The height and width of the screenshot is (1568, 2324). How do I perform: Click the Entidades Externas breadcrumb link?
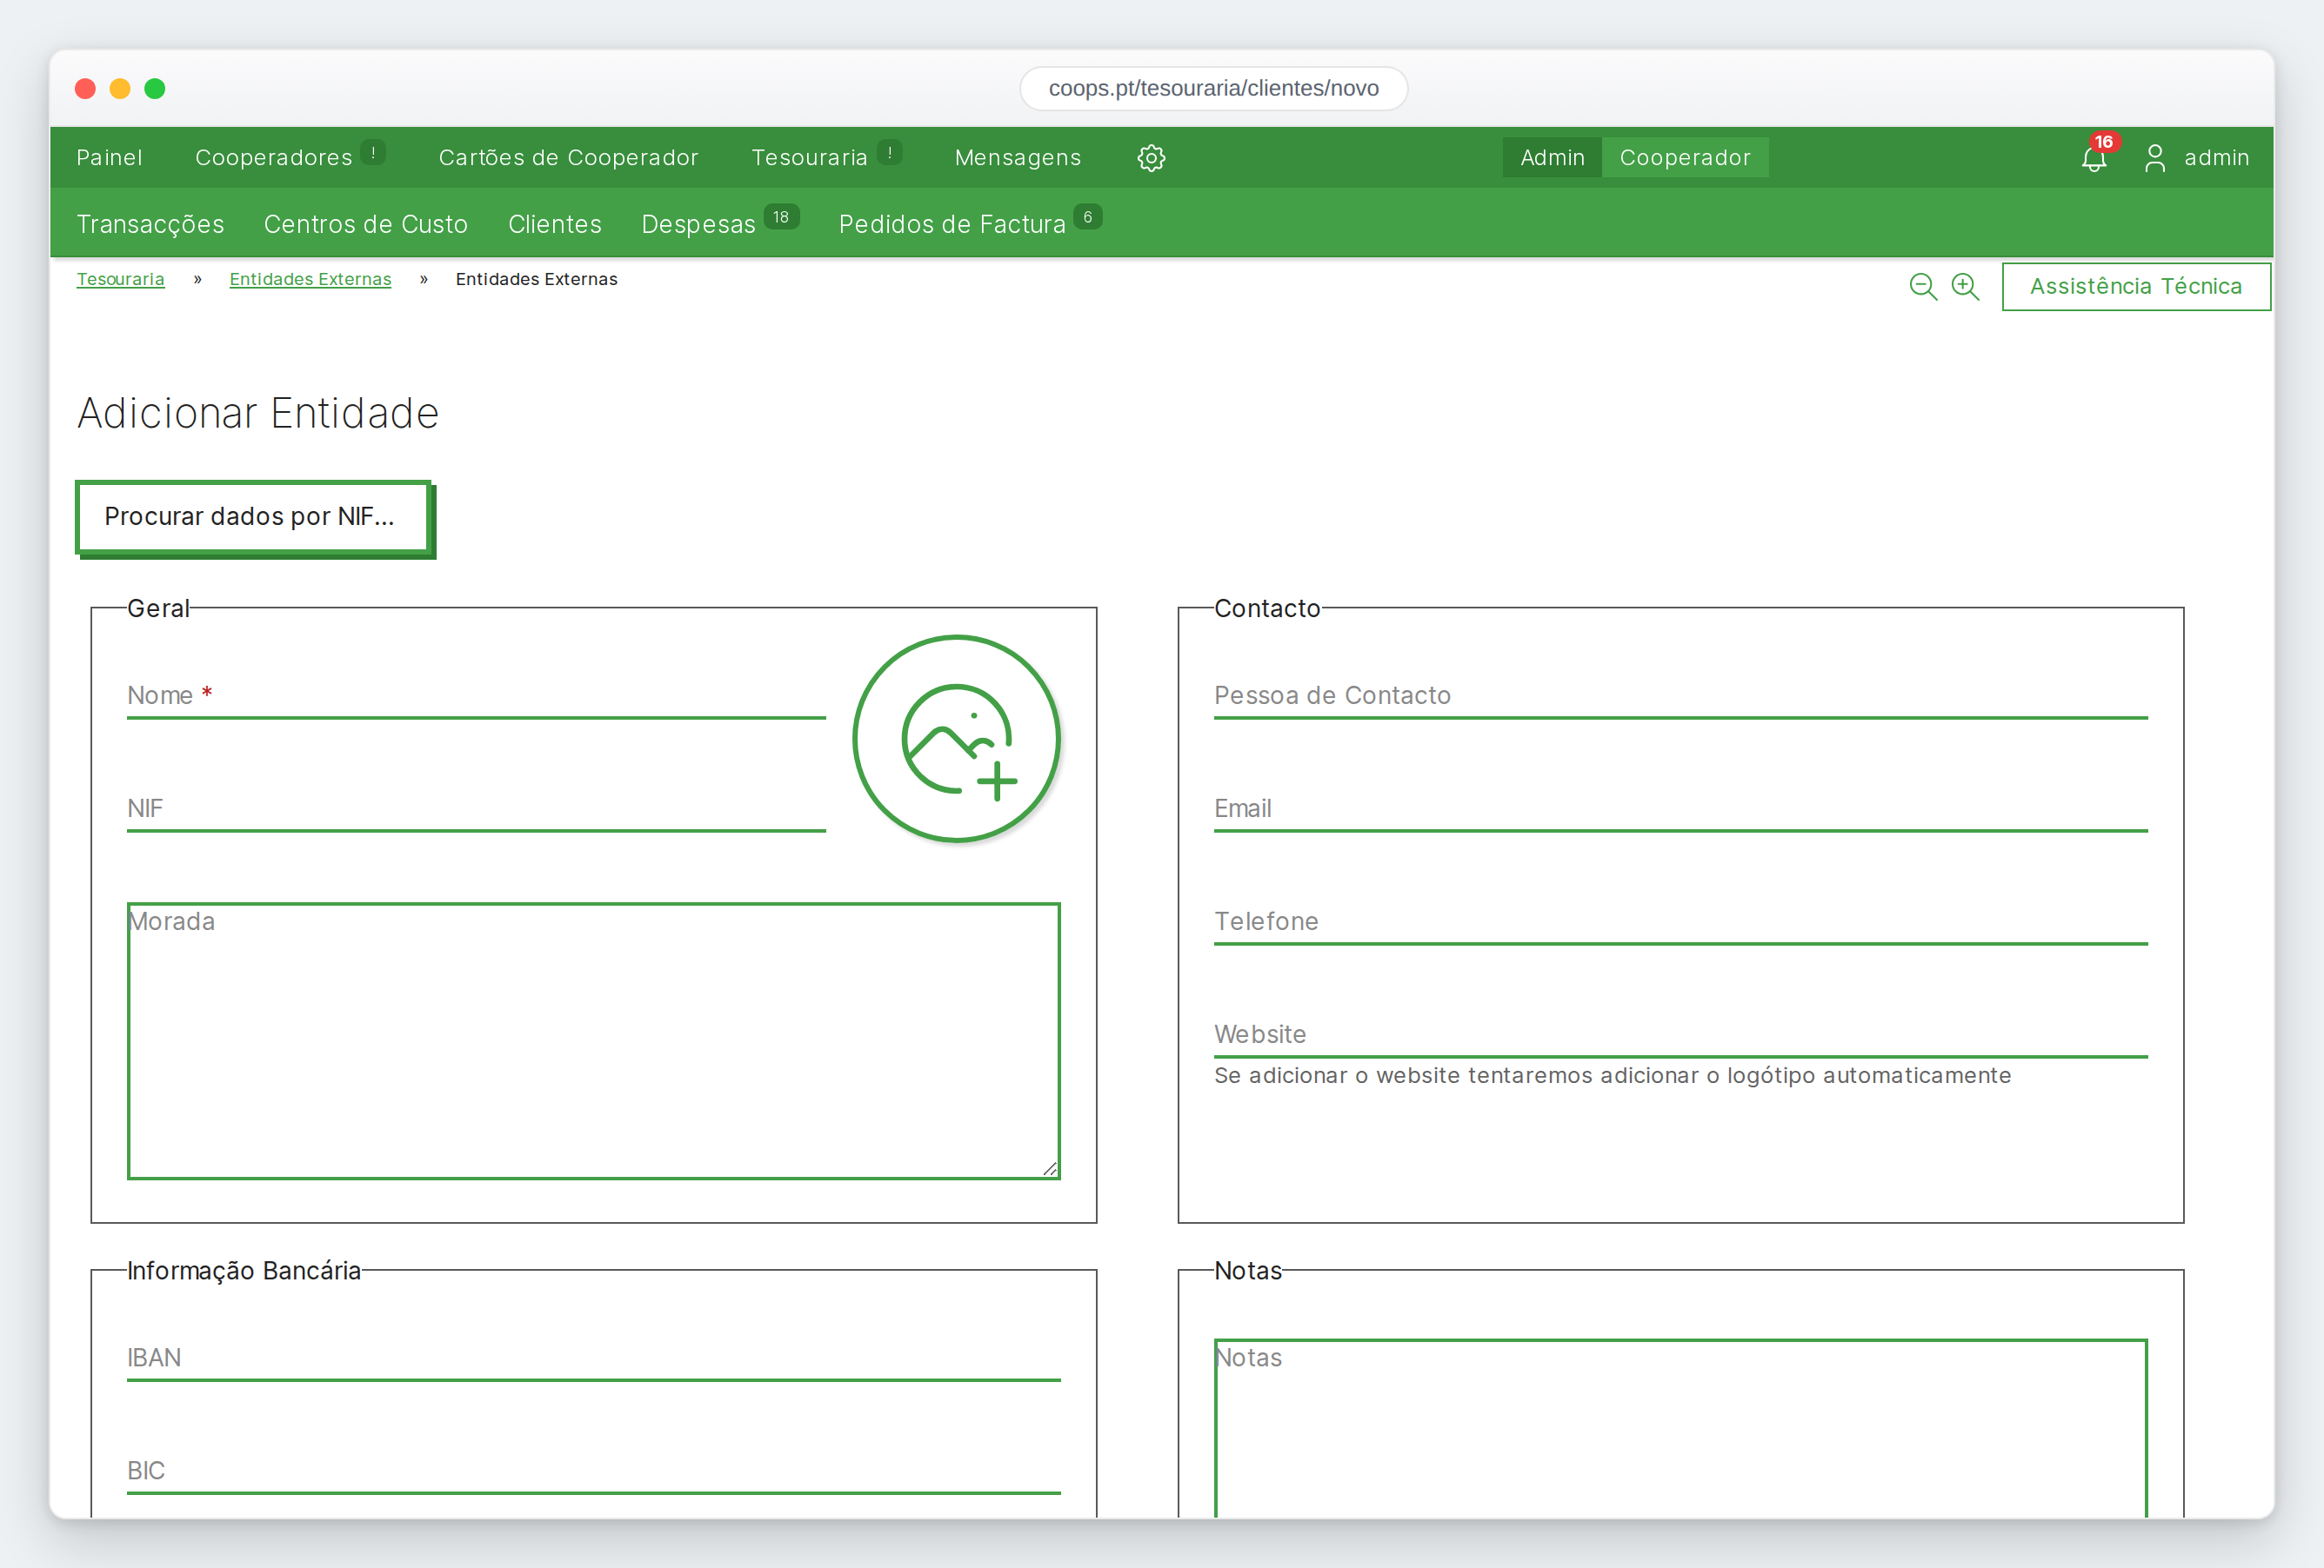[x=310, y=279]
